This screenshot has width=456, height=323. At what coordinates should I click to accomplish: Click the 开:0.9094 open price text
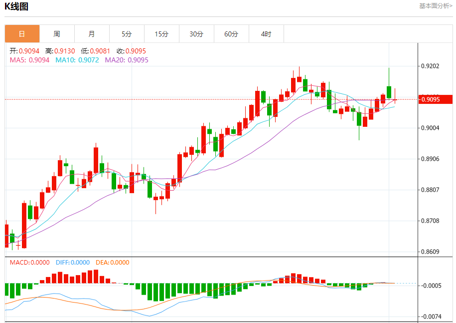24,51
